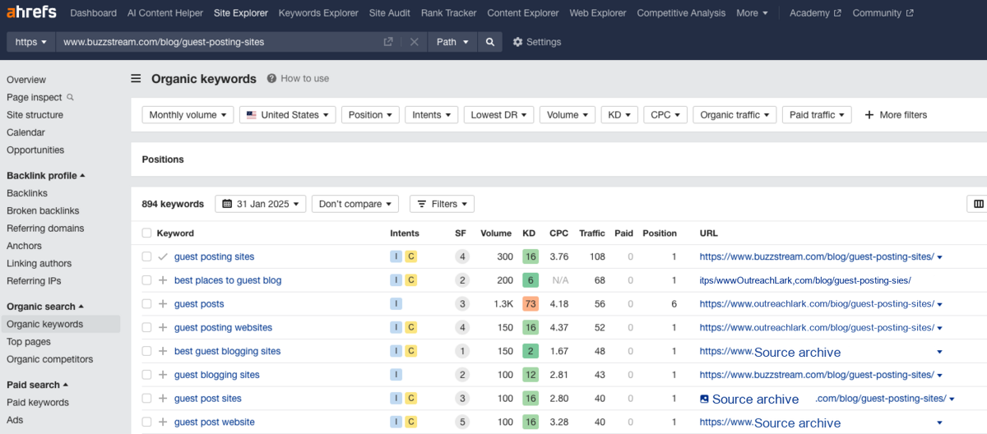This screenshot has height=434, width=987.
Task: Click the How to use help icon
Action: (271, 79)
